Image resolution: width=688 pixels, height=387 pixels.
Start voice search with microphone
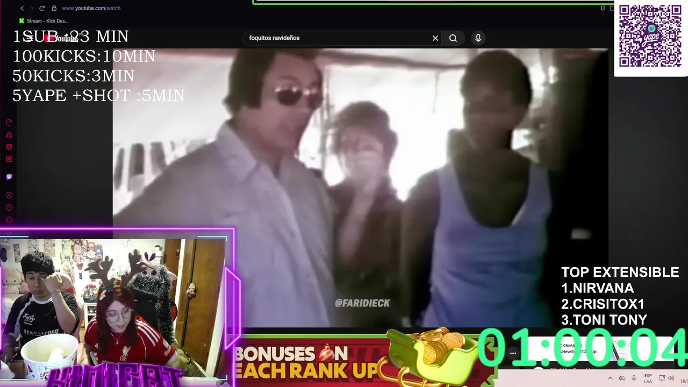(x=478, y=38)
